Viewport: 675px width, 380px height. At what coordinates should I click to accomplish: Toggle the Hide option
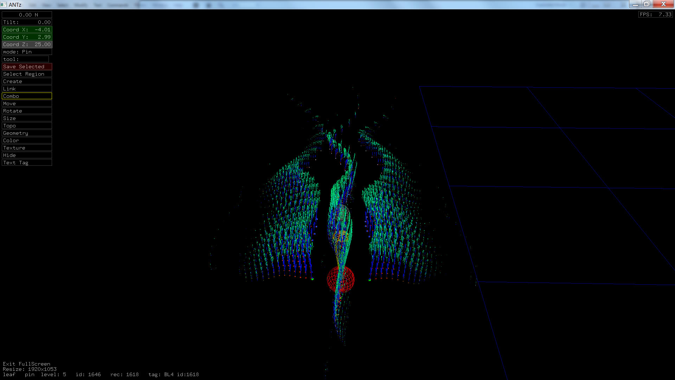click(x=27, y=155)
